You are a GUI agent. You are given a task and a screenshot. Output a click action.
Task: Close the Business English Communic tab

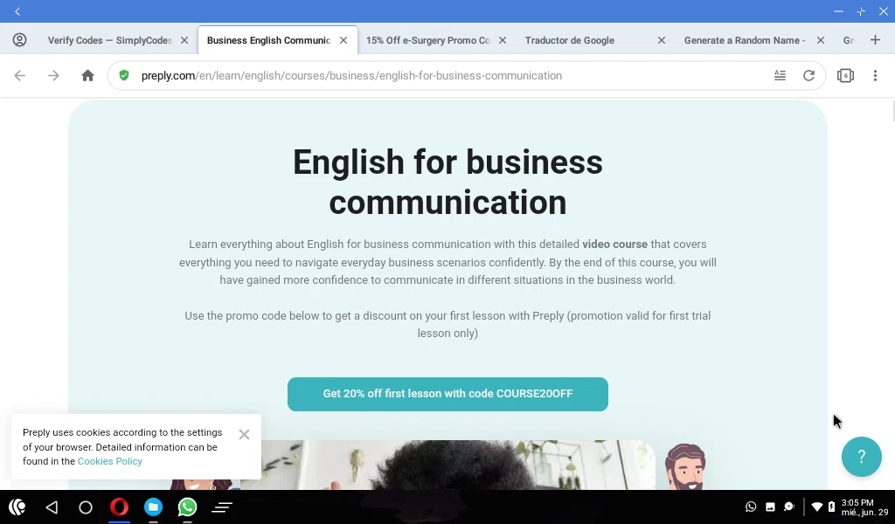[343, 40]
